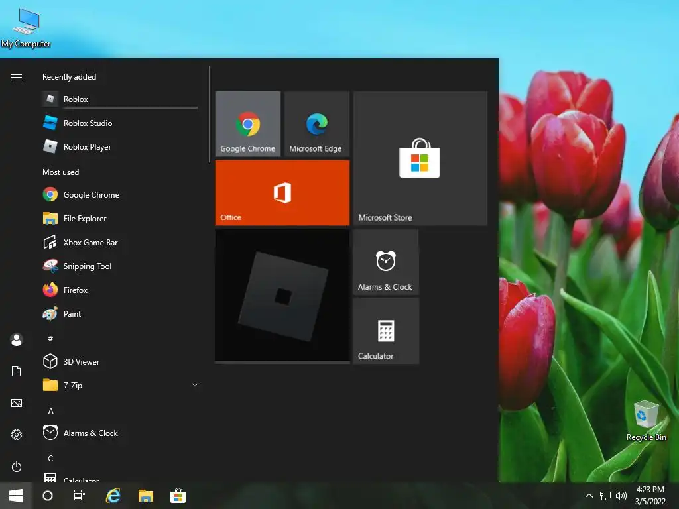Image resolution: width=679 pixels, height=509 pixels.
Task: Open the volume speaker icon in tray
Action: coord(621,496)
